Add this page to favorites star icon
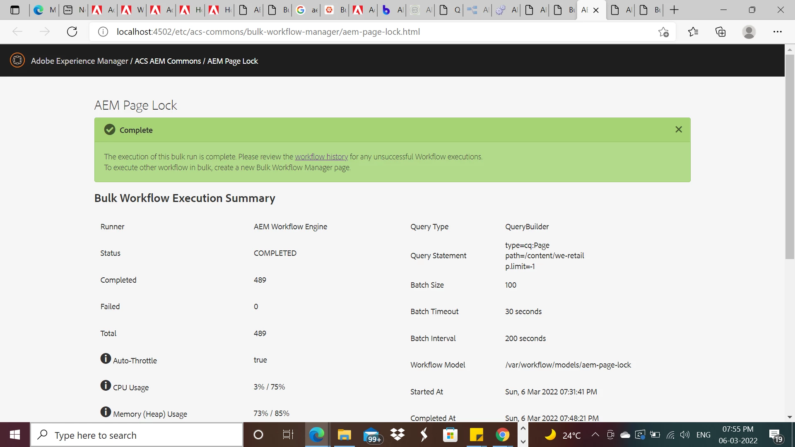 coord(663,32)
